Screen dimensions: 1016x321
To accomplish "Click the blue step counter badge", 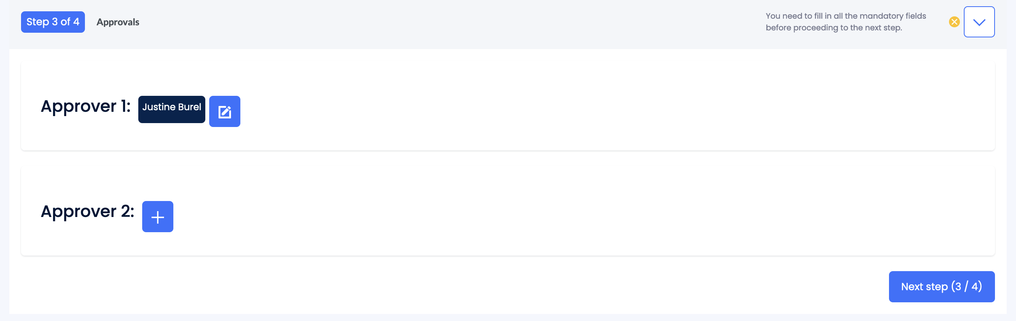I will (x=53, y=22).
